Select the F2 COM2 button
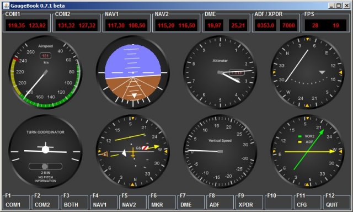This screenshot has width=353, height=212. (x=45, y=202)
